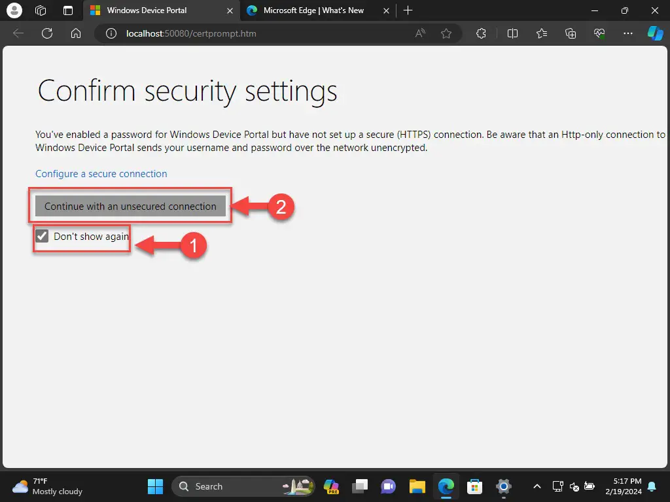Open the Workspaces icon in title bar
670x502 pixels.
coord(41,10)
